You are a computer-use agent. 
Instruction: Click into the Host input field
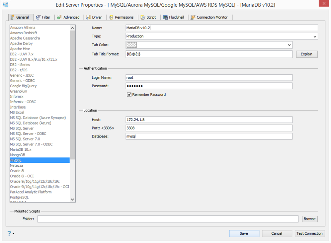tap(209, 120)
